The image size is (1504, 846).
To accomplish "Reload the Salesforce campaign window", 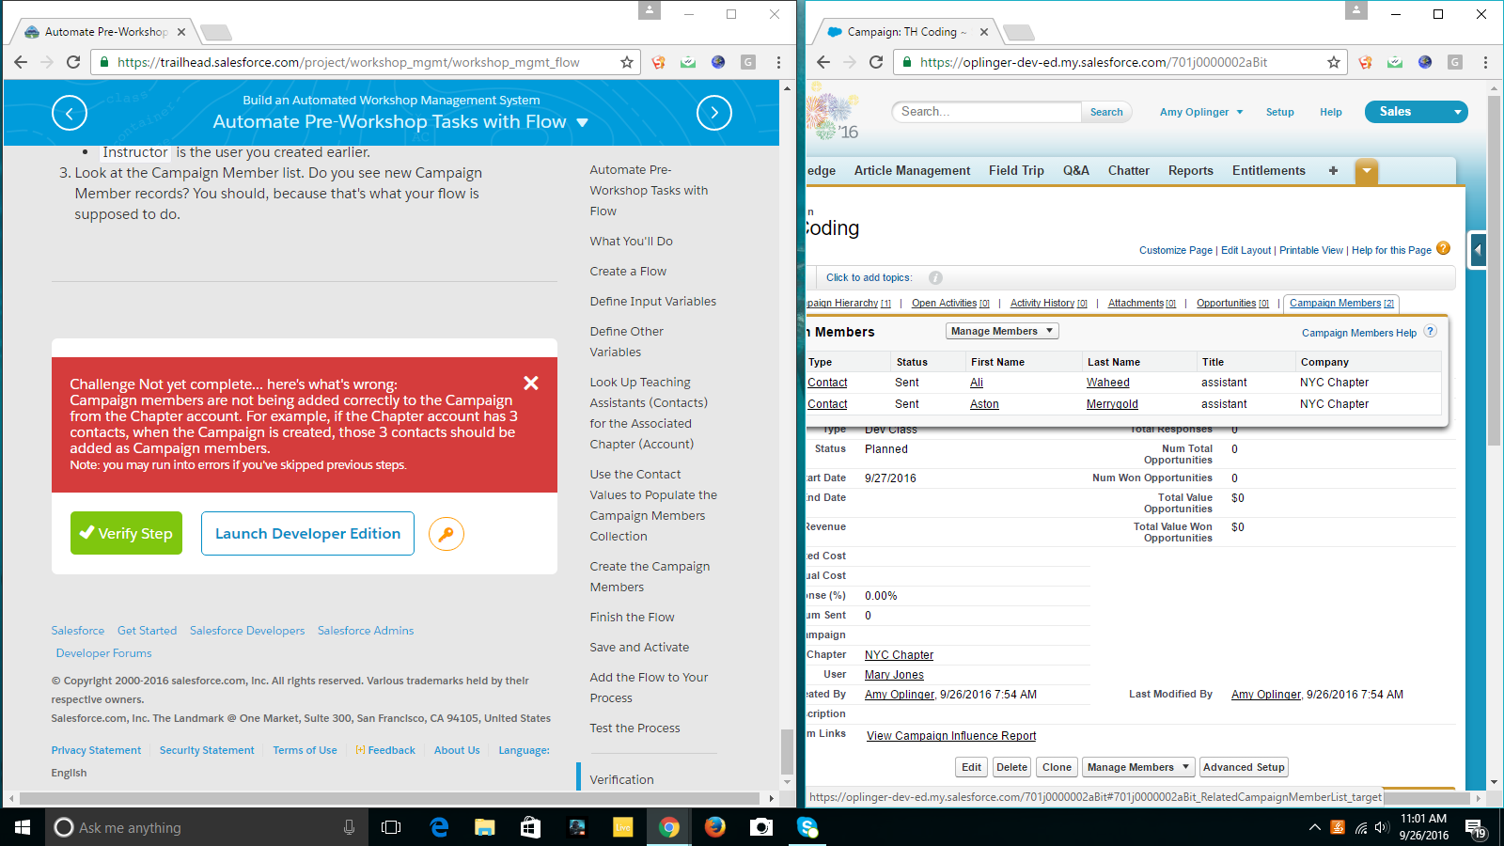I will [x=876, y=62].
